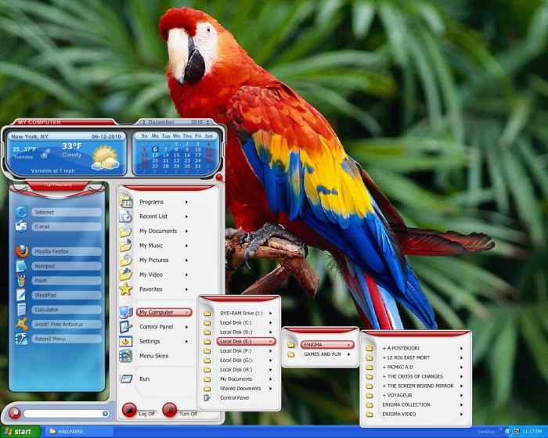Click the sun and cloud weather icon
548x438 pixels.
pos(105,159)
